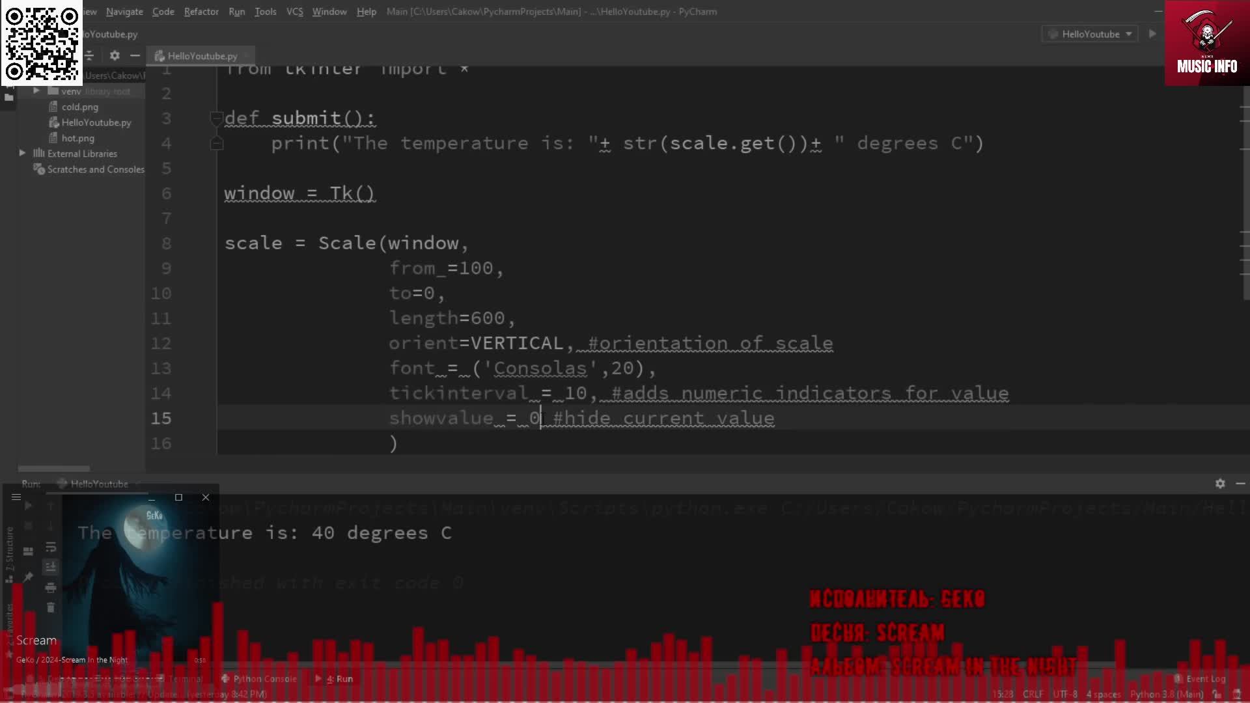The height and width of the screenshot is (703, 1250).
Task: Toggle soft-wrap in Run console
Action: [51, 547]
